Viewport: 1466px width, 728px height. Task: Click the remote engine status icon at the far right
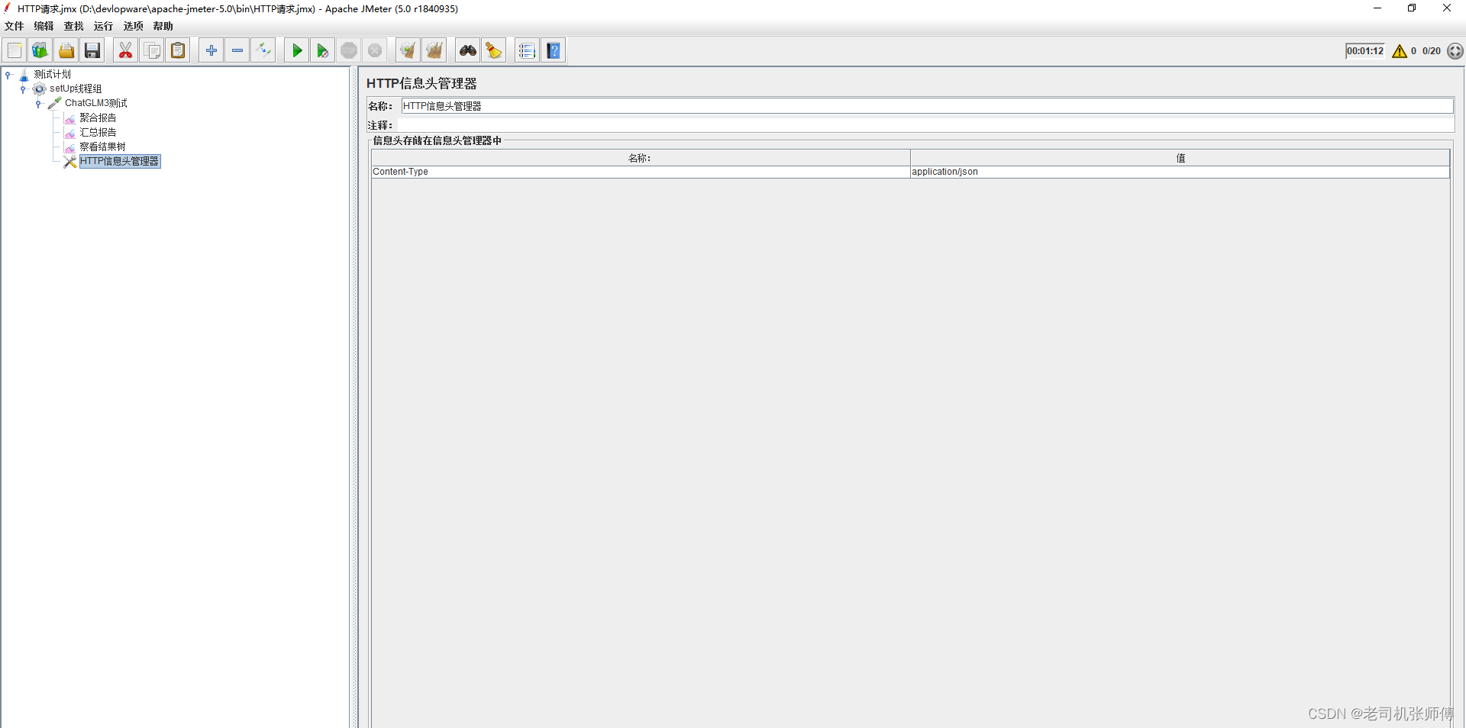coord(1455,51)
